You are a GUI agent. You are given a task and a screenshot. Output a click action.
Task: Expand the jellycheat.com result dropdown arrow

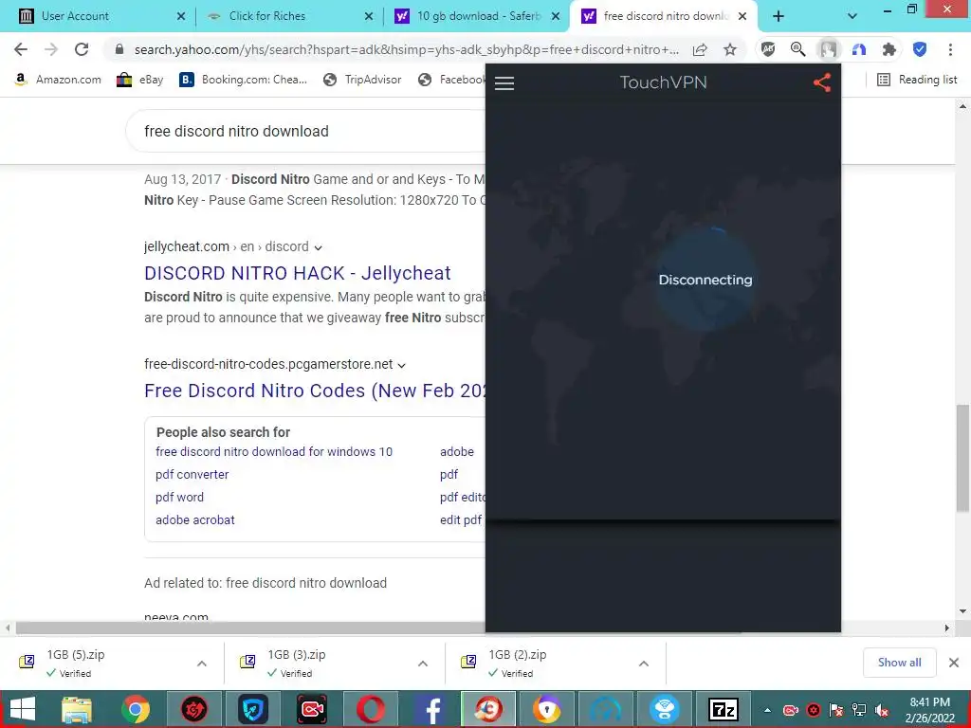coord(319,247)
